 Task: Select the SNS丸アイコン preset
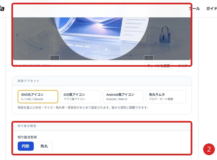pyautogui.click(x=38, y=97)
